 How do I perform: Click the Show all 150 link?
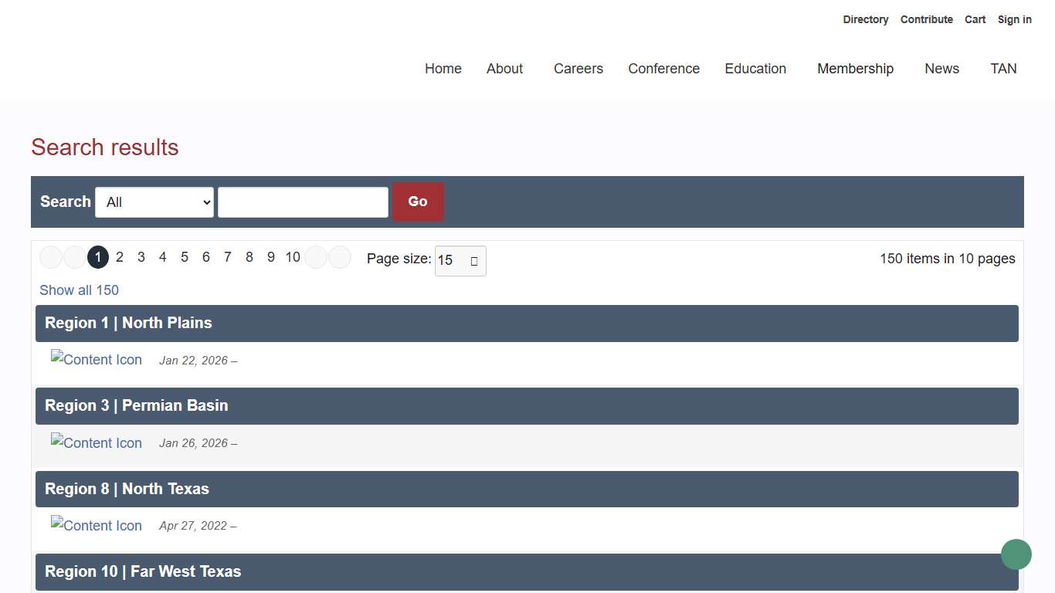[x=79, y=290]
